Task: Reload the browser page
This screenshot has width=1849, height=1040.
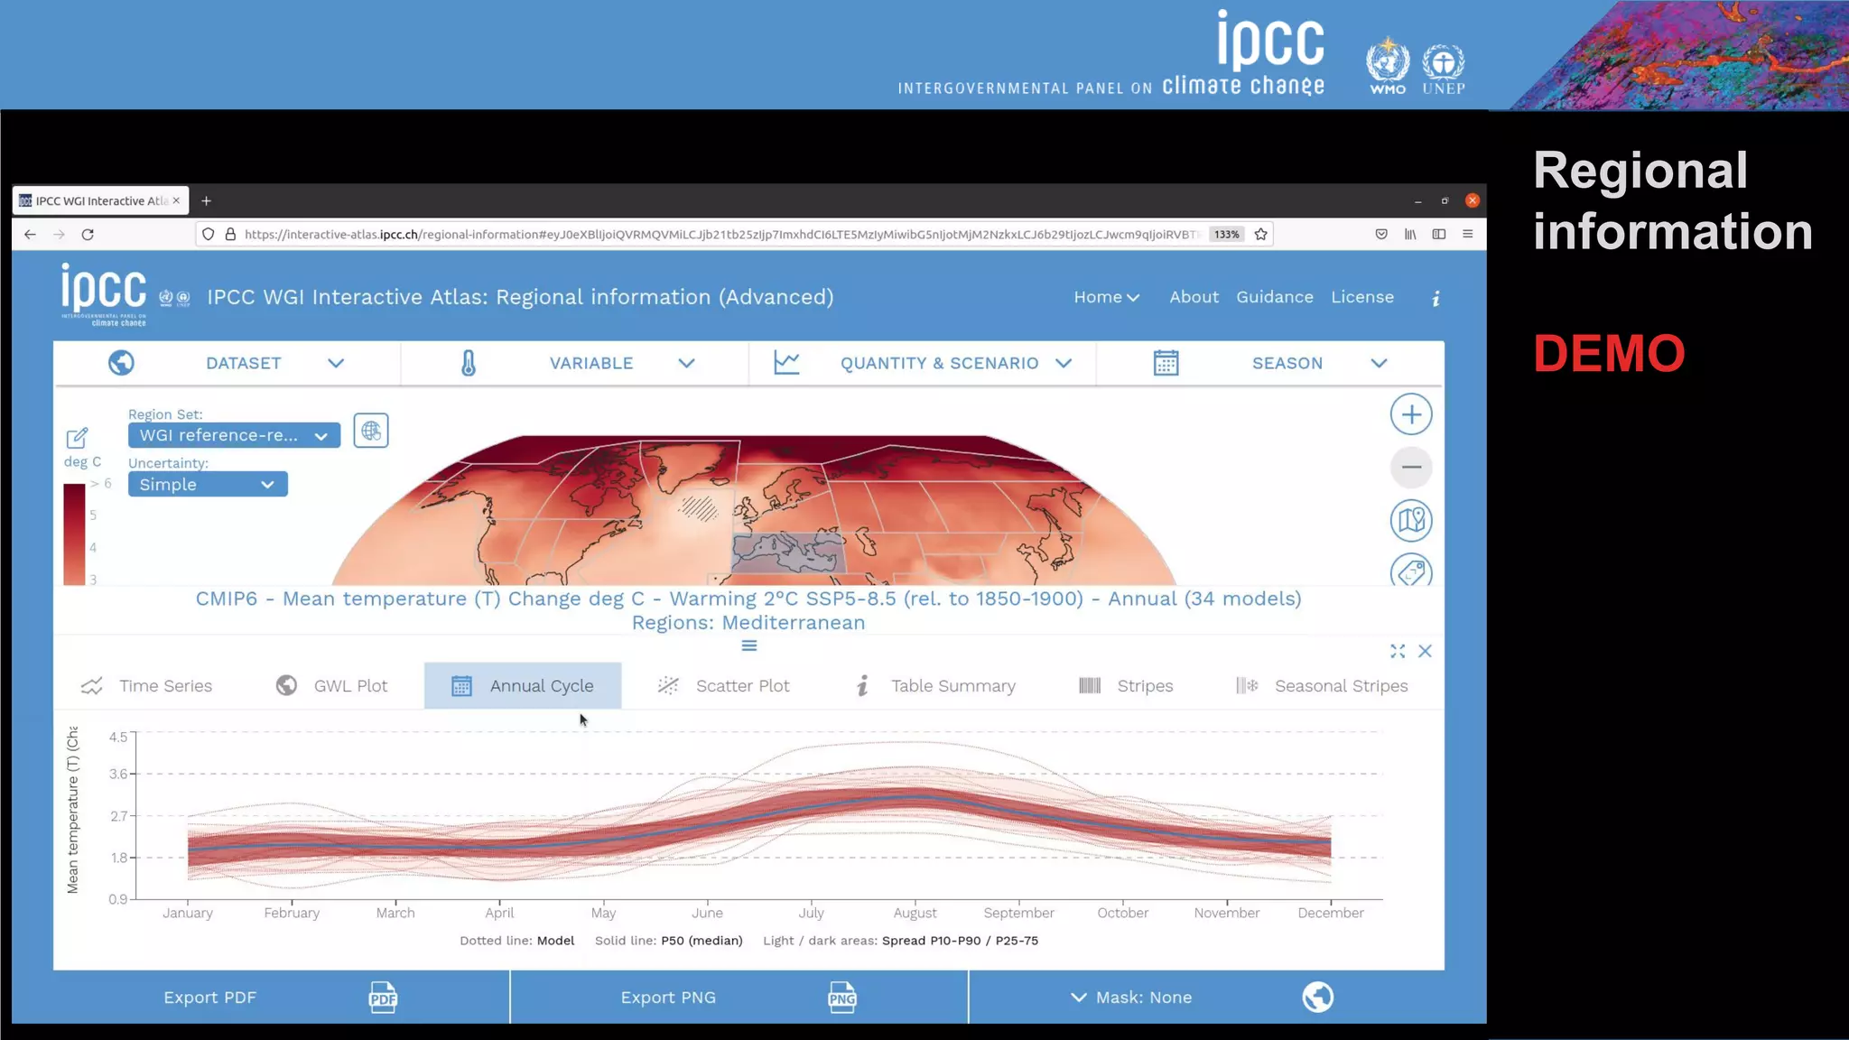Action: (88, 234)
